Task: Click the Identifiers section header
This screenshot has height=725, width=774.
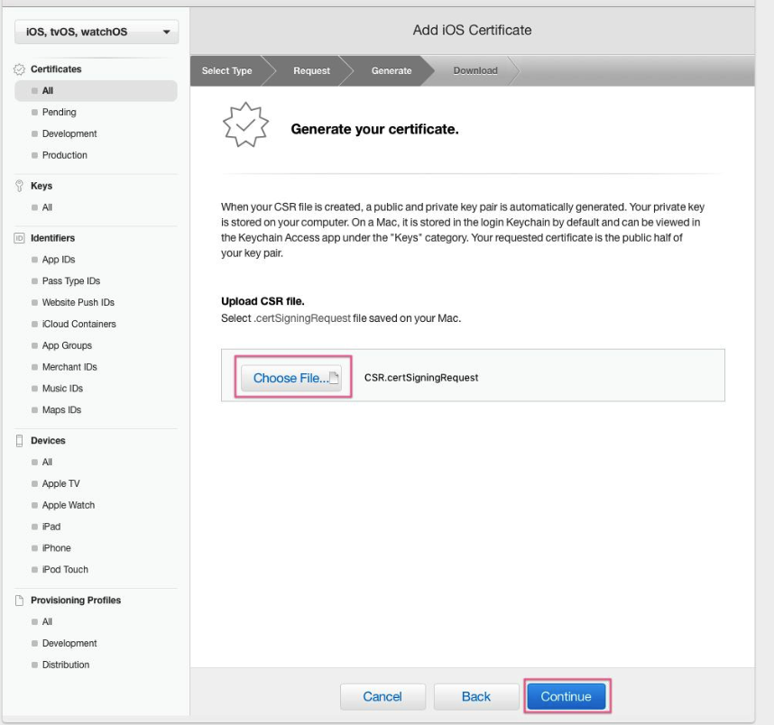Action: point(53,238)
